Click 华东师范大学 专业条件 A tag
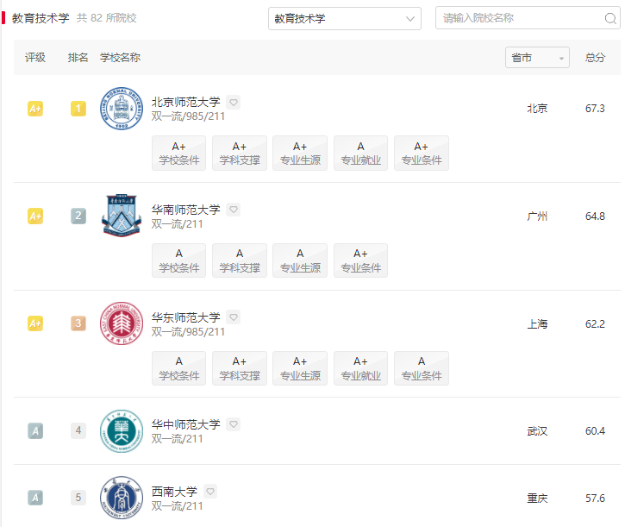The width and height of the screenshot is (625, 527). pyautogui.click(x=422, y=368)
